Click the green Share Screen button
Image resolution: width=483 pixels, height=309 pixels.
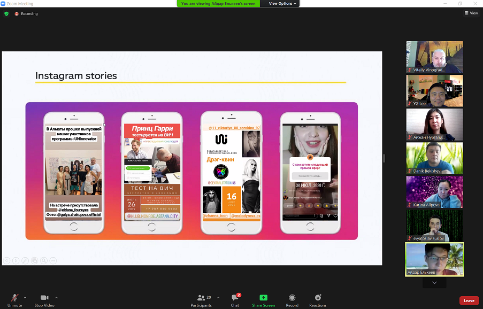[263, 300]
